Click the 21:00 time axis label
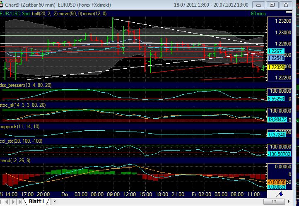This screenshot has height=206, width=299. pos(178,194)
